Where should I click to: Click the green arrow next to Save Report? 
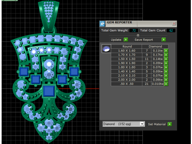(164, 40)
